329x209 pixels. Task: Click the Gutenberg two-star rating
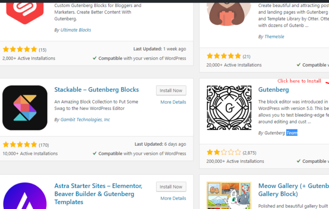[x=224, y=152]
